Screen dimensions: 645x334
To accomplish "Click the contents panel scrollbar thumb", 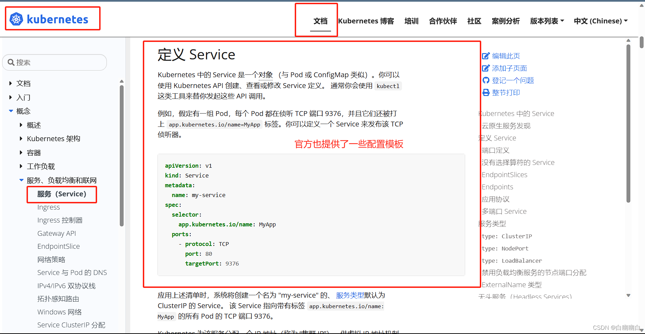I will (x=628, y=123).
